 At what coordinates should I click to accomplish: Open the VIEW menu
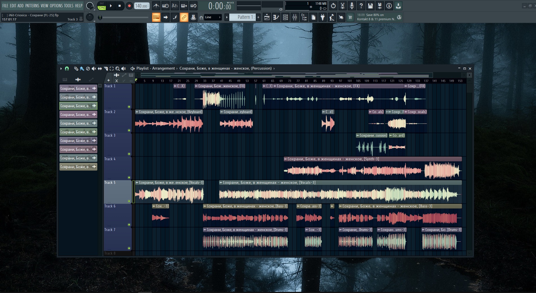point(44,6)
